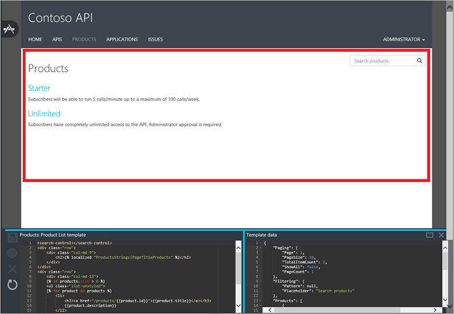Collapse the fold arrow at line 14
The height and width of the screenshot is (314, 454).
pyautogui.click(x=260, y=305)
